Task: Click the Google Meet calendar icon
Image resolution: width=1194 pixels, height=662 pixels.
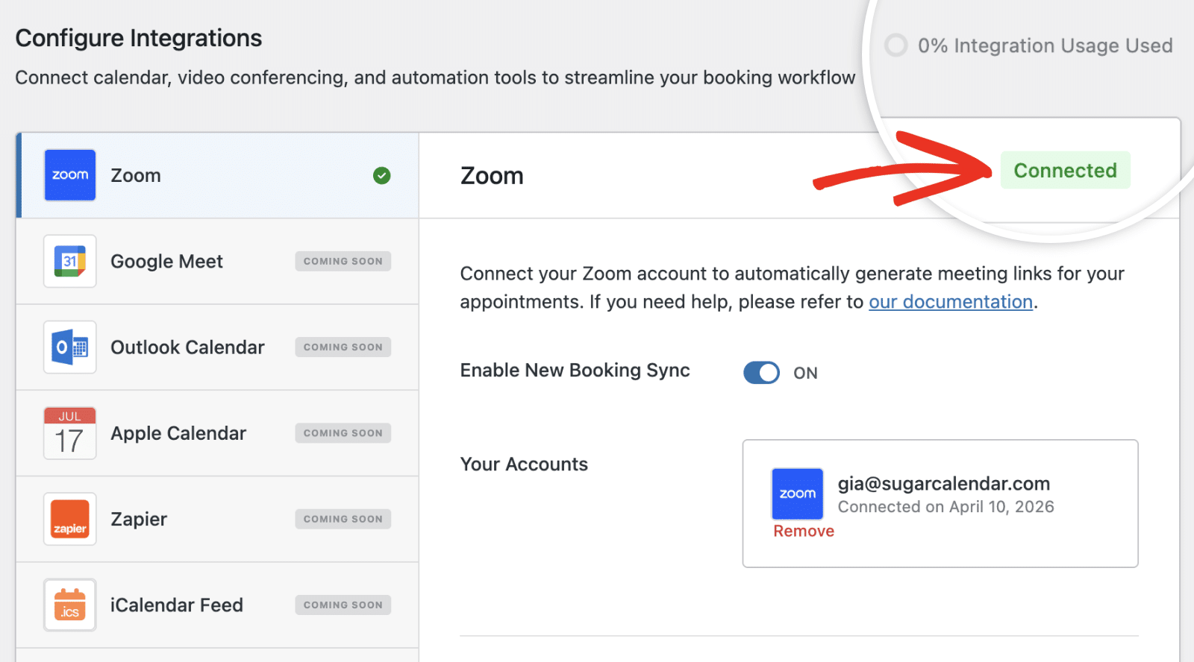Action: (70, 261)
